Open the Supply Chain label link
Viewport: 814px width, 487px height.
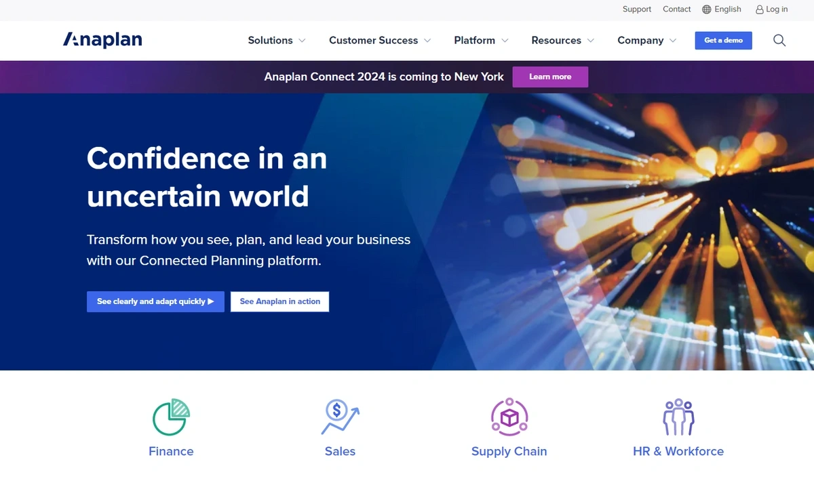[x=509, y=451]
